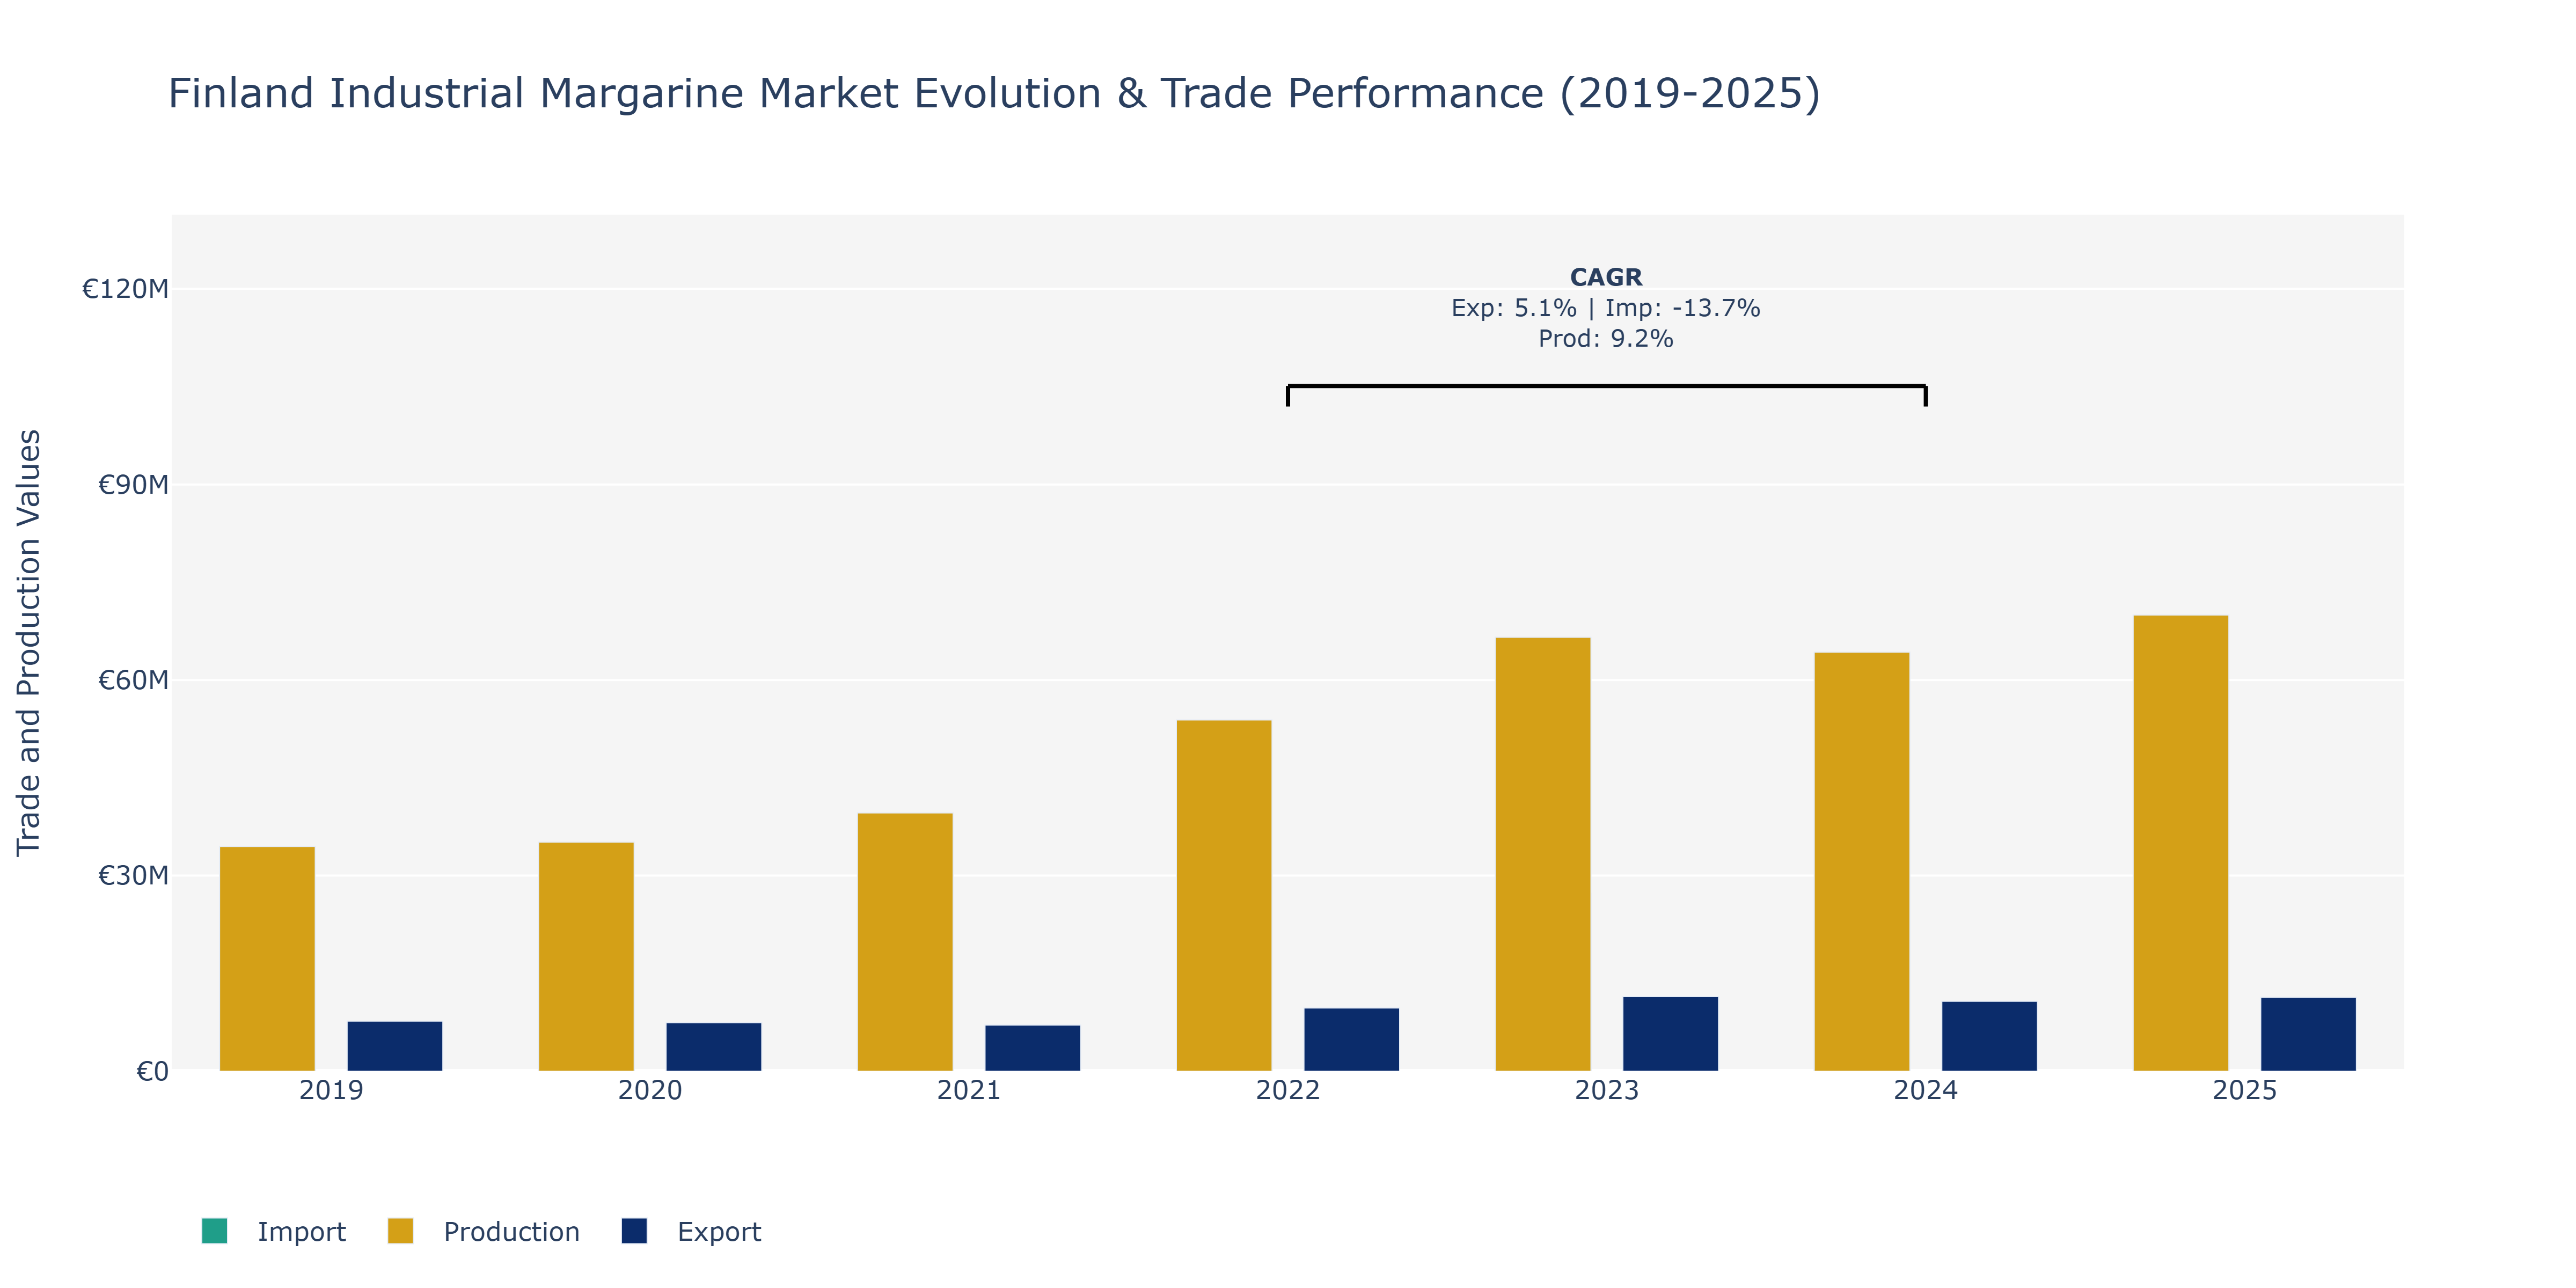The height and width of the screenshot is (1288, 2576).
Task: Click the 2024 x-axis label
Action: (x=1926, y=1090)
